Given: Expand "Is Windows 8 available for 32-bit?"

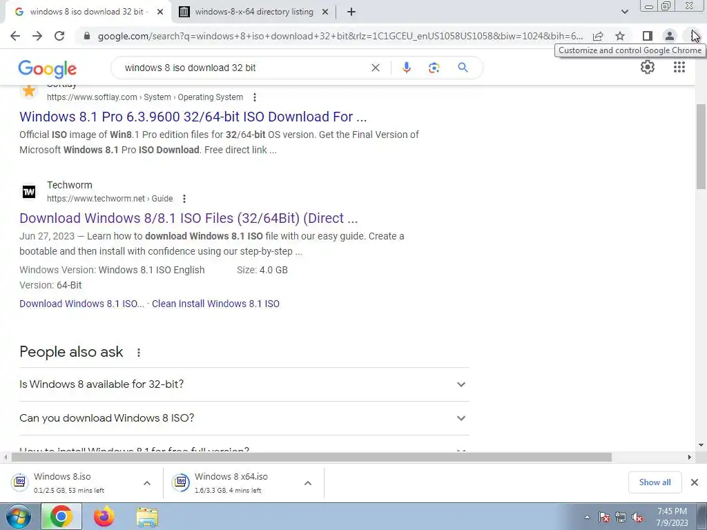Looking at the screenshot, I should click(244, 384).
